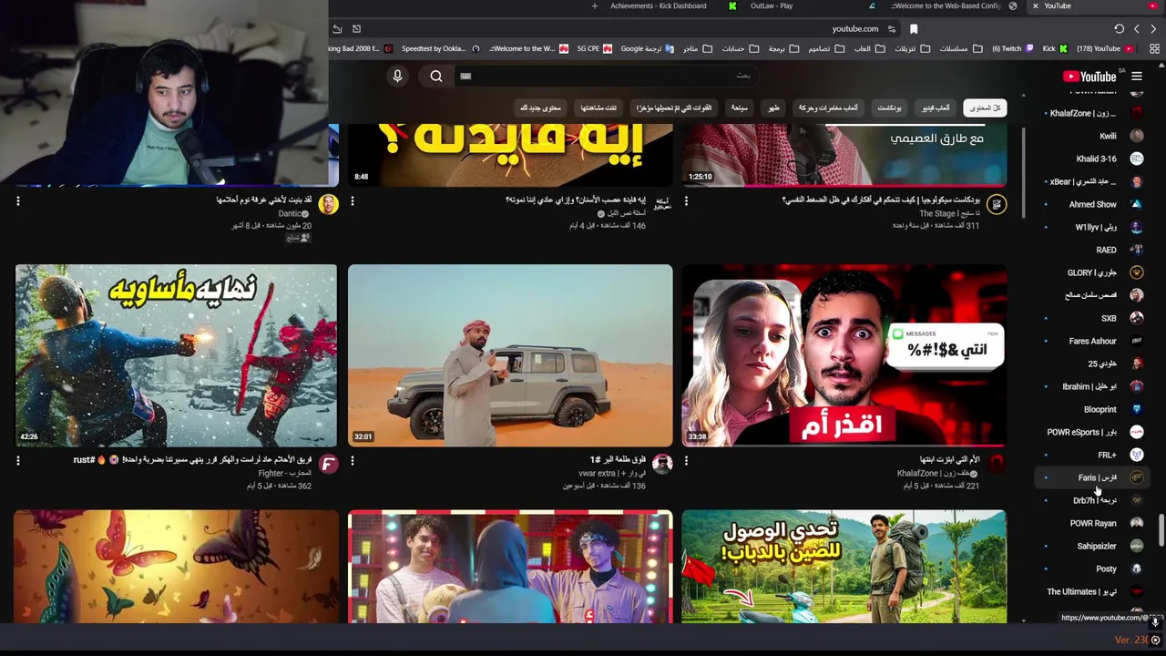This screenshot has width=1166, height=656.
Task: Open the KhalafZone subscription channel
Action: click(1093, 113)
